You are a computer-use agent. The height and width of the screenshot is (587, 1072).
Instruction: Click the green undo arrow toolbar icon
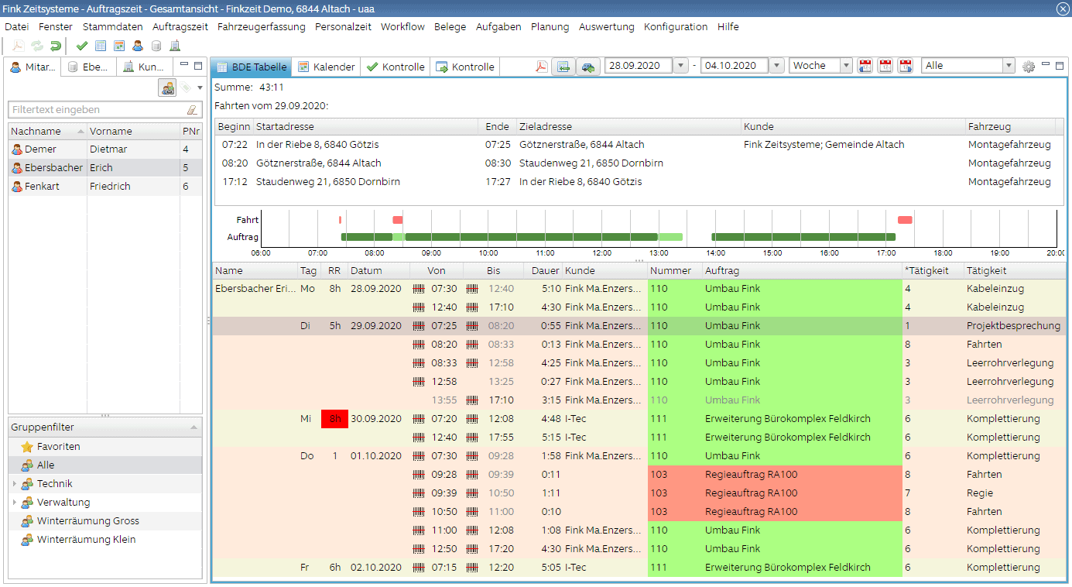56,46
